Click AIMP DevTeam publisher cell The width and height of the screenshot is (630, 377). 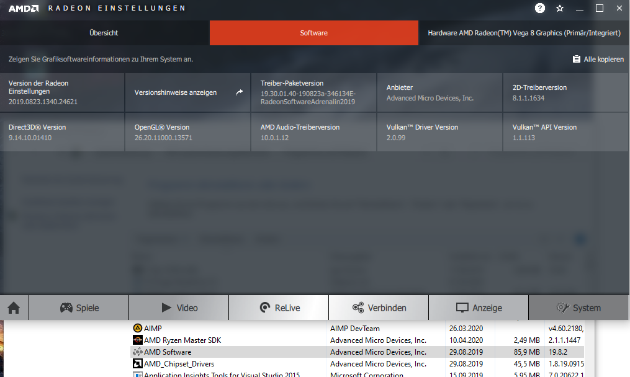[x=355, y=328]
